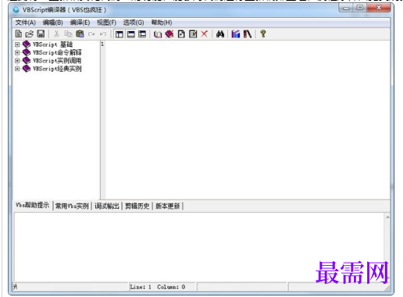
Task: Switch to the 版本更新 tab
Action: click(168, 206)
